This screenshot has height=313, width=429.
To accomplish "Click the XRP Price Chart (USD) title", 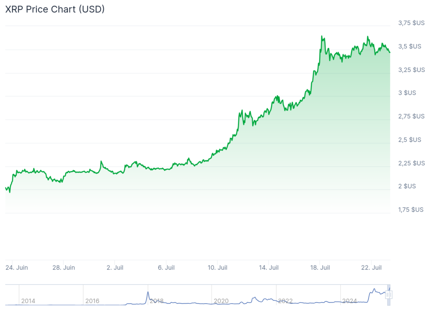I will point(55,9).
